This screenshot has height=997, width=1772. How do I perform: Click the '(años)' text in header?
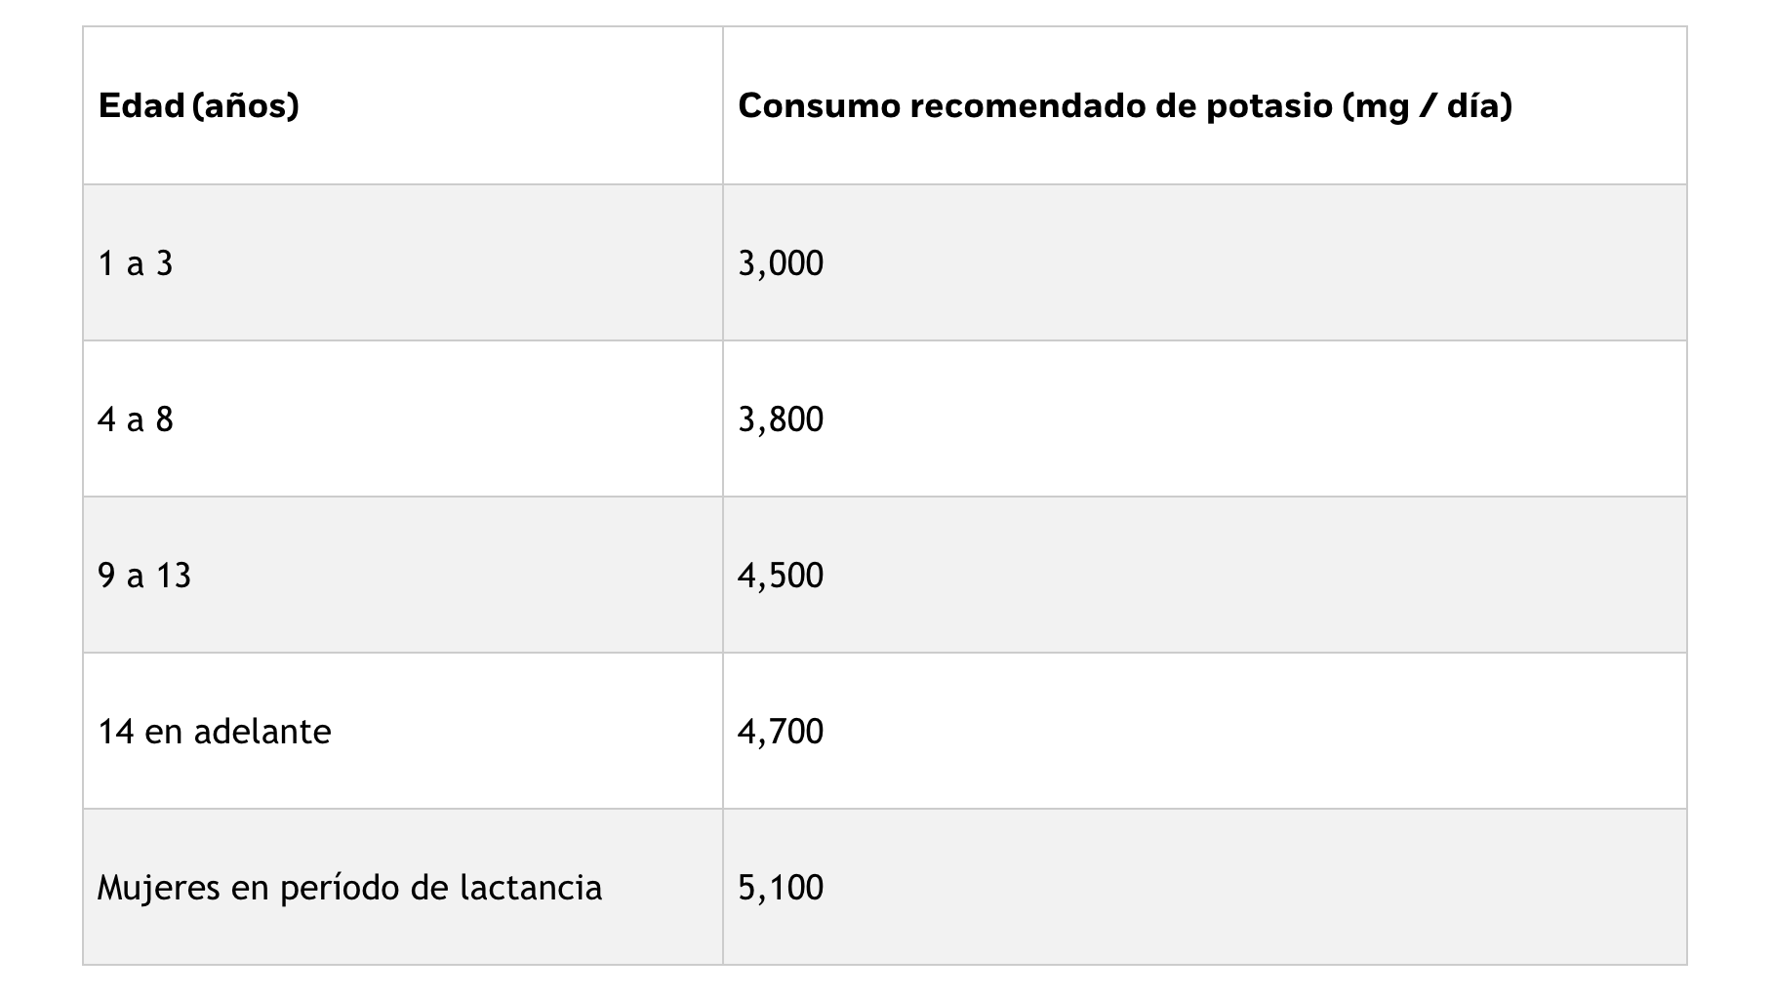tap(246, 106)
